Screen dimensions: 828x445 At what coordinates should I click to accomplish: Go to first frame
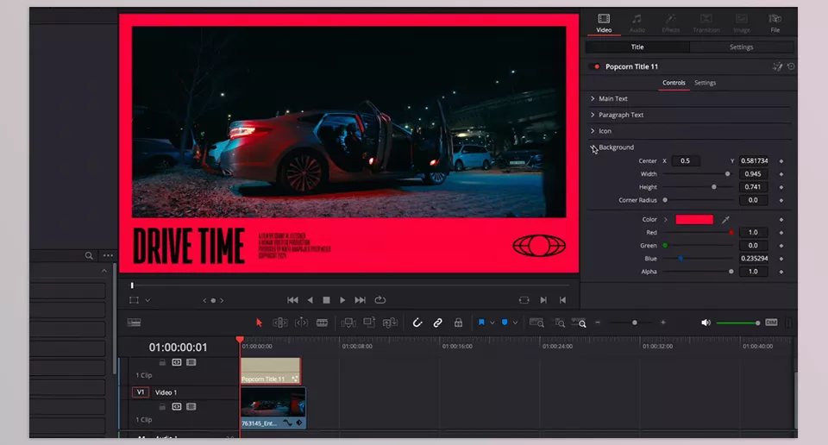292,300
